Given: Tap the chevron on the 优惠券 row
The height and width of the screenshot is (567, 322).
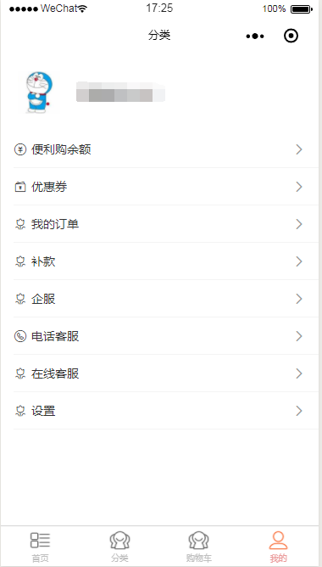Looking at the screenshot, I should tap(299, 187).
